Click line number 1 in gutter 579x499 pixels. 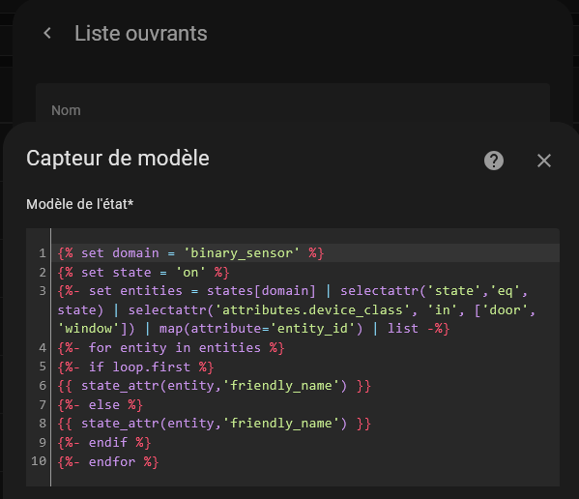tap(43, 253)
